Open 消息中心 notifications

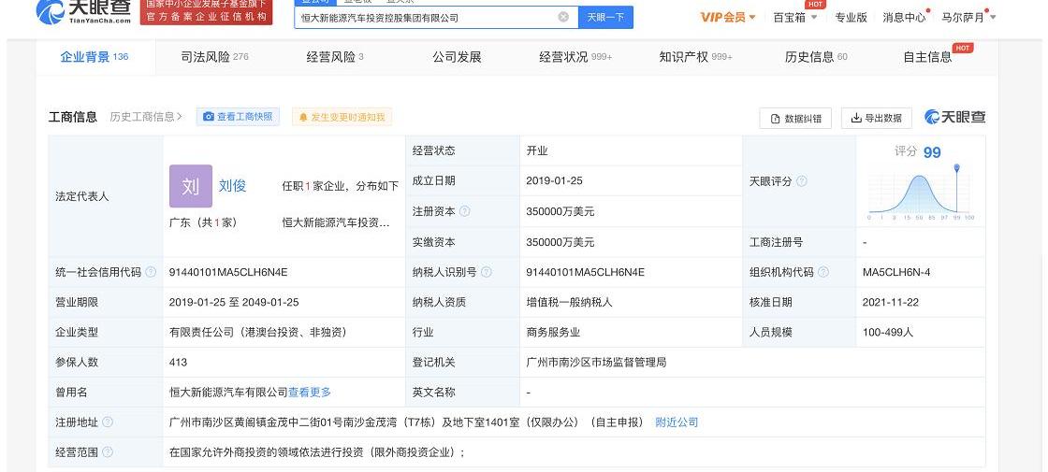904,18
